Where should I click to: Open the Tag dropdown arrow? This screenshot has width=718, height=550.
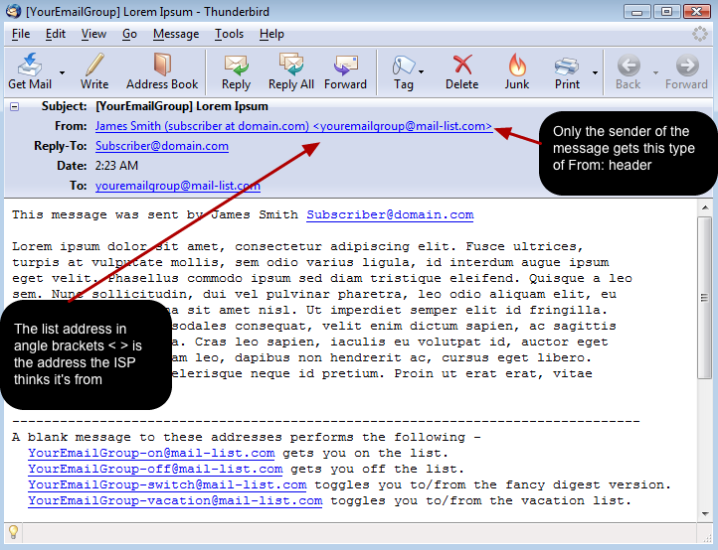tap(422, 71)
